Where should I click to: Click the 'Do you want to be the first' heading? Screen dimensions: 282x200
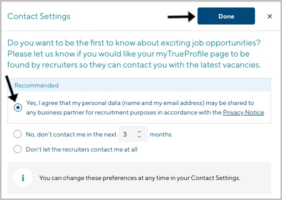click(134, 54)
